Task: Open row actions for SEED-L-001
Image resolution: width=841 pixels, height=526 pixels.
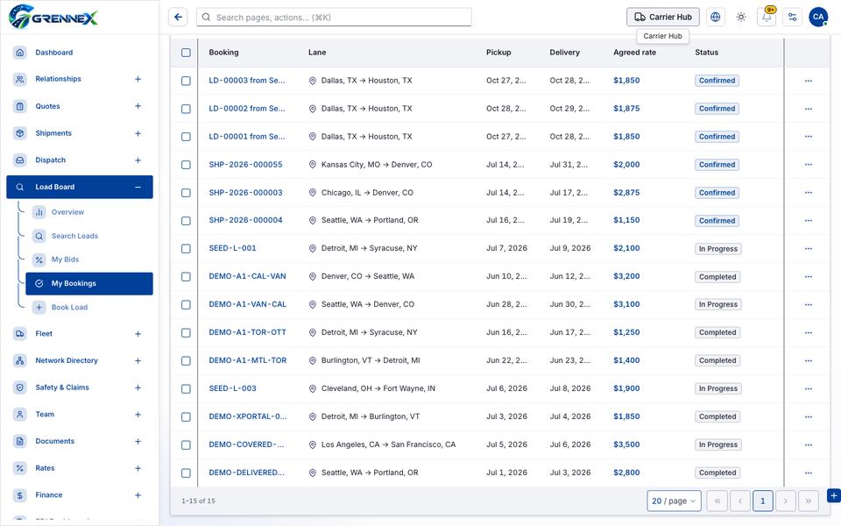Action: 809,248
